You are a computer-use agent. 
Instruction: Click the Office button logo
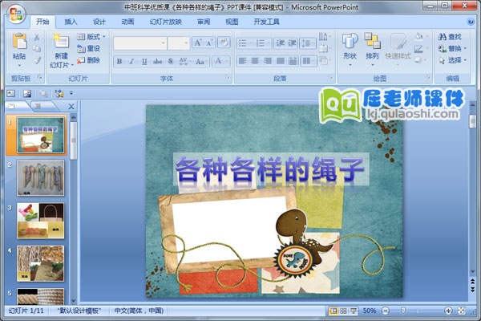(x=16, y=14)
